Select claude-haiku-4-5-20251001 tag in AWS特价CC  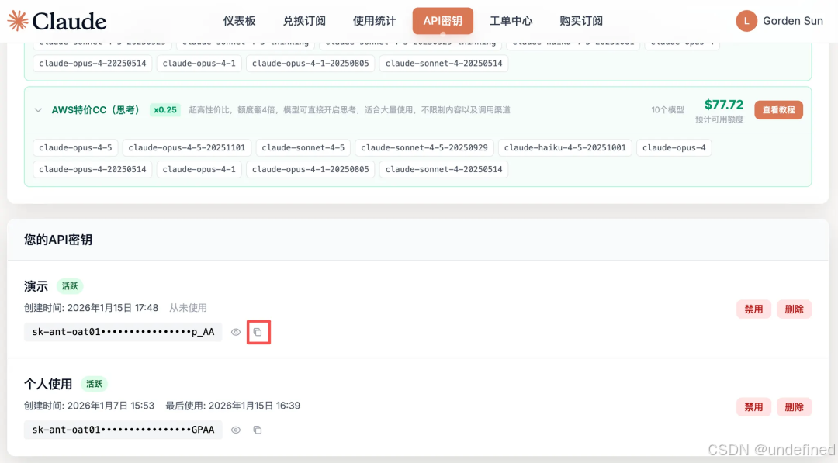click(x=565, y=147)
